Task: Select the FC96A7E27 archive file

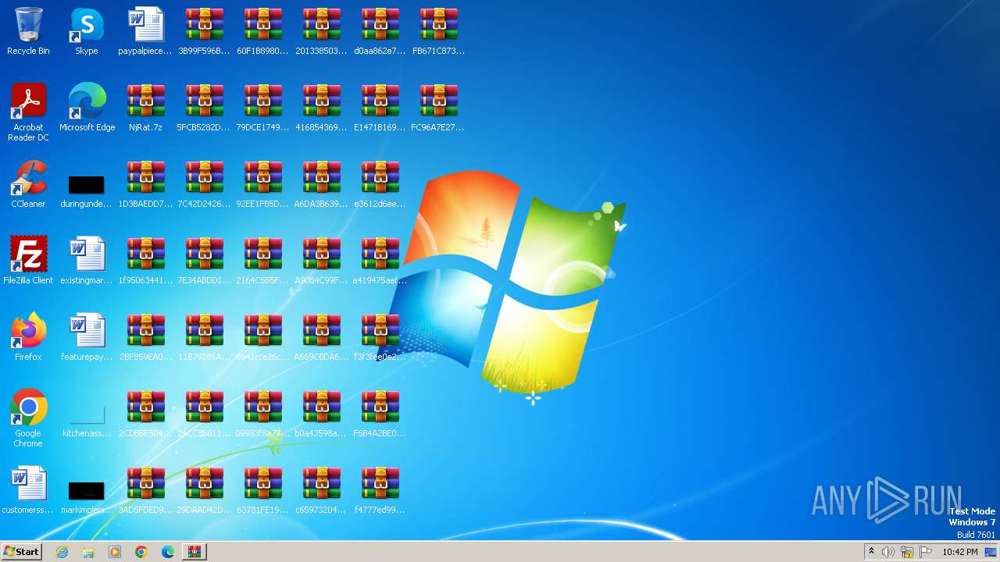Action: [438, 108]
